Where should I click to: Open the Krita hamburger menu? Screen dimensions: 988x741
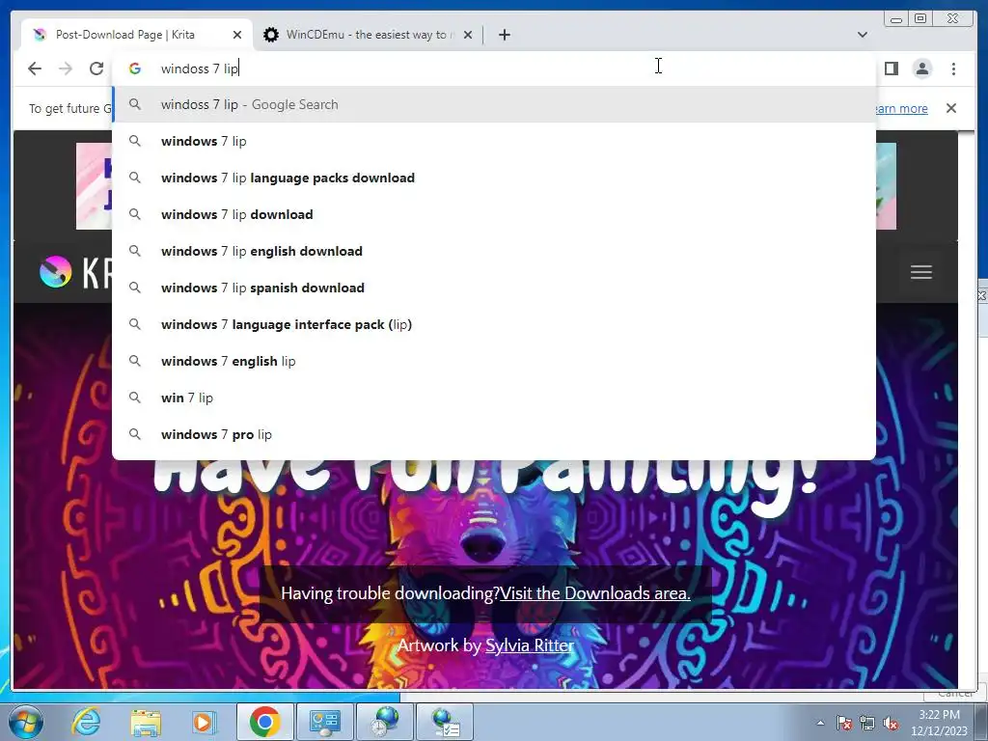(921, 272)
